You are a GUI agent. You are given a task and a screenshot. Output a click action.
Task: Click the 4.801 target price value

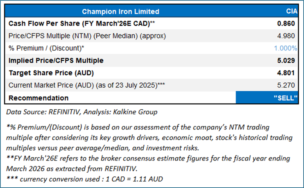tap(287, 73)
